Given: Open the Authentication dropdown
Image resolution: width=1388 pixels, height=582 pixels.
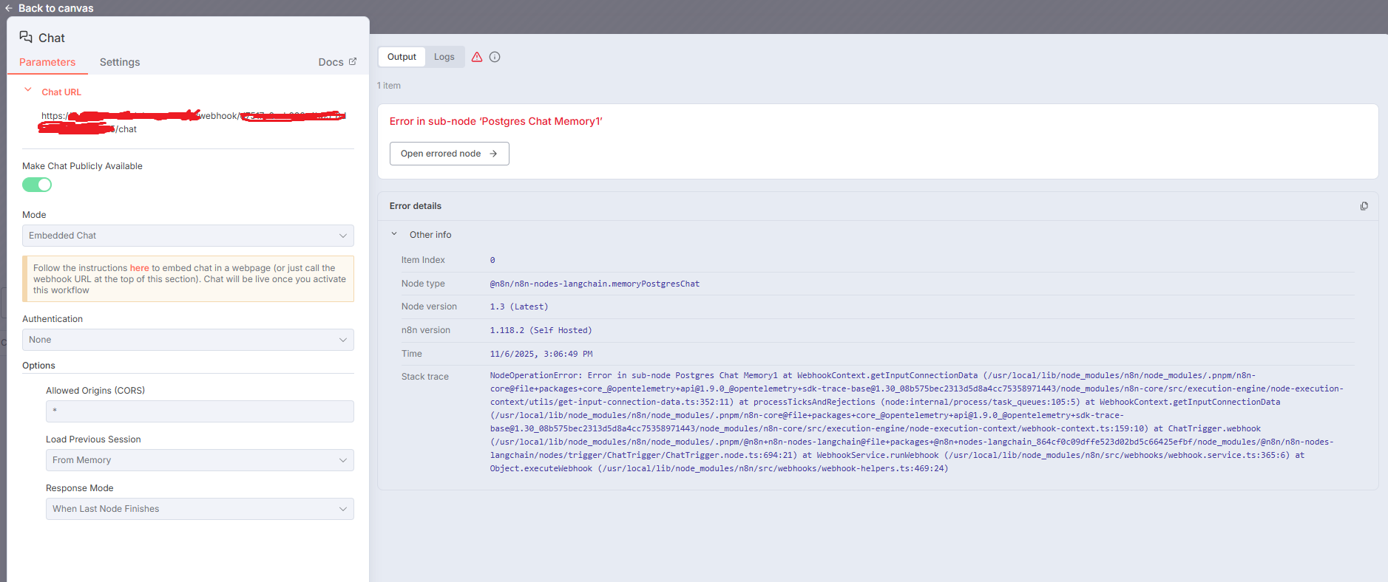Looking at the screenshot, I should click(188, 340).
